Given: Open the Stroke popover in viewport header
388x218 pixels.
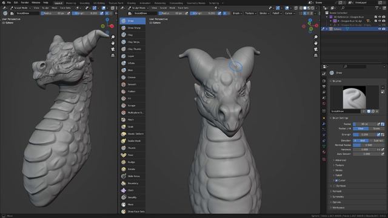Looking at the screenshot, I should pos(264,13).
